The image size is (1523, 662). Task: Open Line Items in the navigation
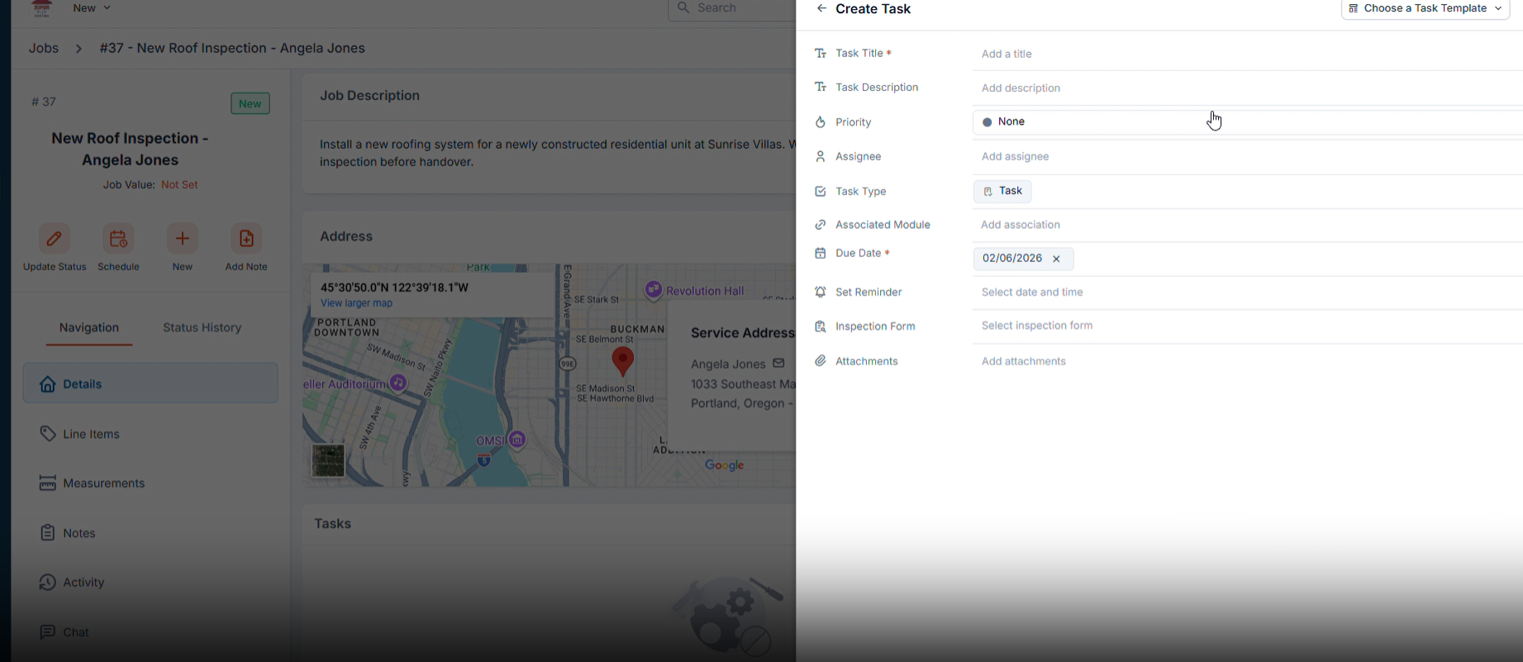coord(91,434)
